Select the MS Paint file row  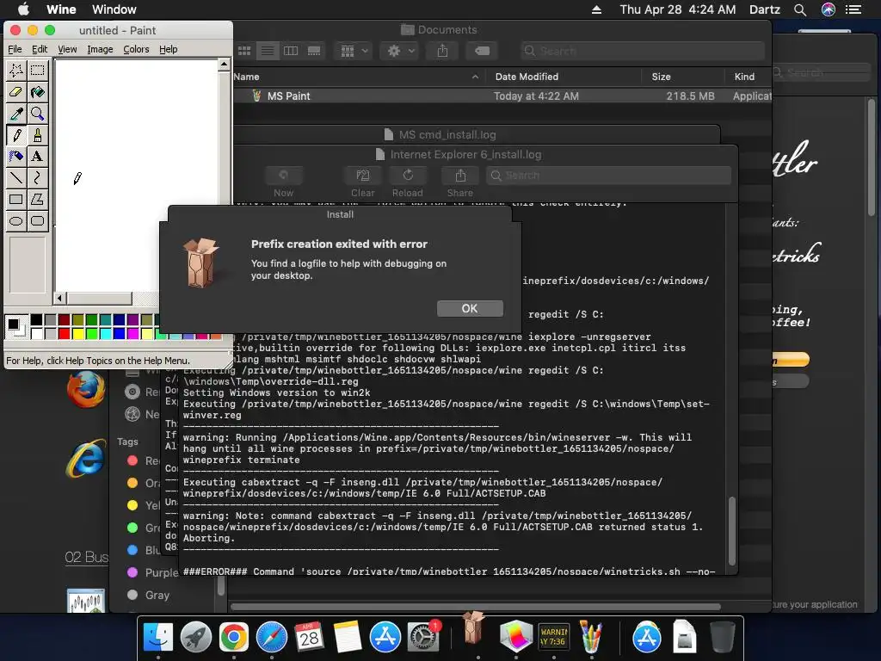(x=502, y=96)
